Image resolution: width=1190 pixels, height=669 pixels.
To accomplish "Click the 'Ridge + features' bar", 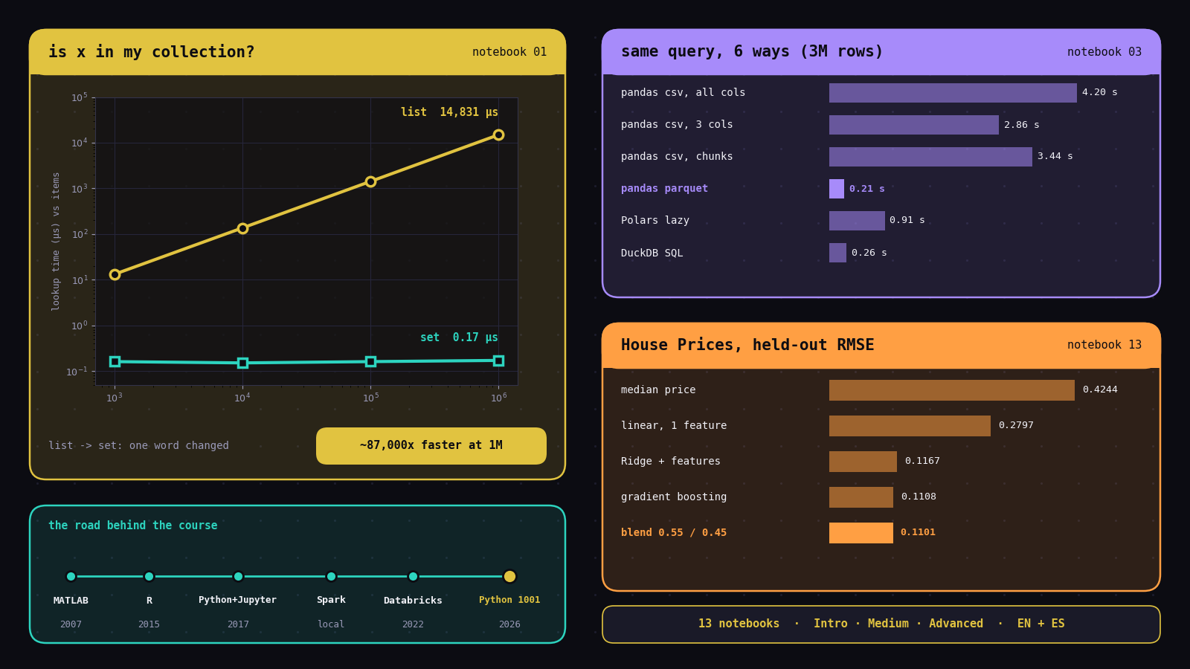I will click(863, 462).
